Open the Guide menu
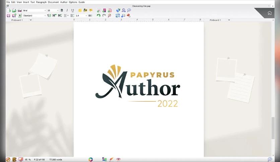Image resolution: width=280 pixels, height=162 pixels. tap(82, 2)
